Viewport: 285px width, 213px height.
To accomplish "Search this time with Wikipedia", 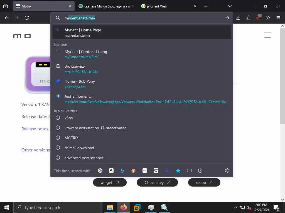I will click(156, 171).
